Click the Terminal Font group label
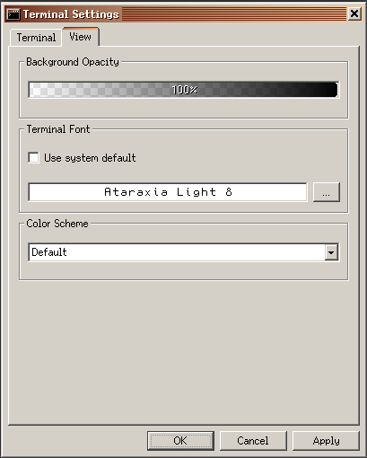The height and width of the screenshot is (458, 367). [58, 129]
